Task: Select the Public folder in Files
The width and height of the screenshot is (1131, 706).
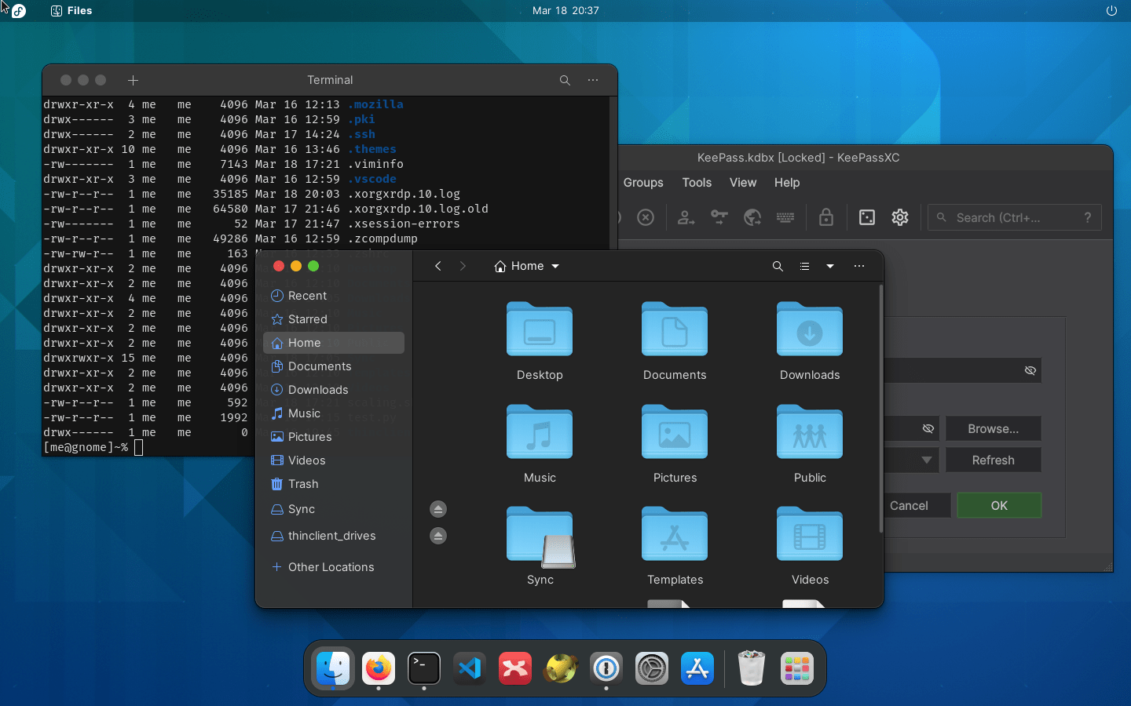Action: [x=810, y=444]
